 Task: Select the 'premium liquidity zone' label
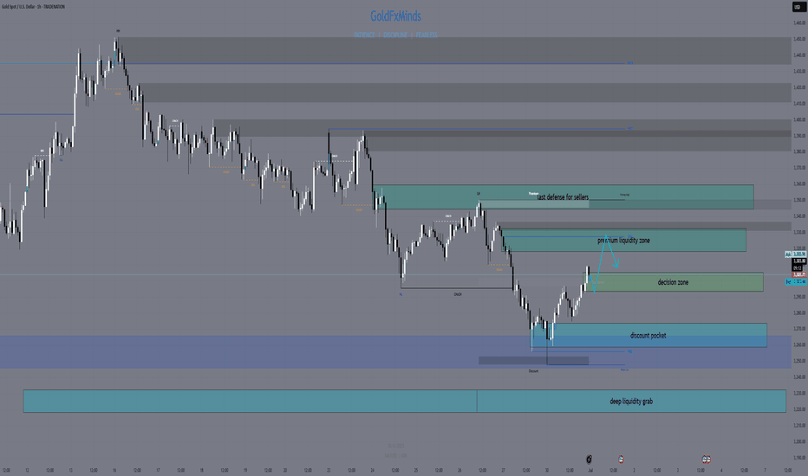(x=623, y=241)
